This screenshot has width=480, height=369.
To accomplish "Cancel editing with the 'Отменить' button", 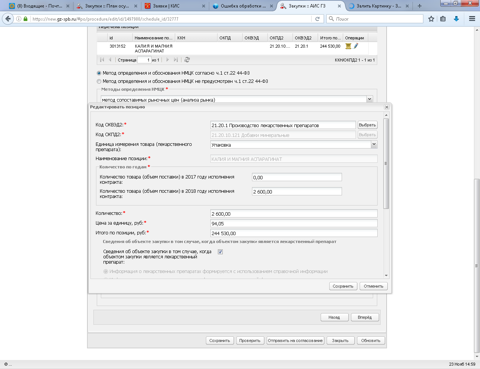I will coord(373,286).
